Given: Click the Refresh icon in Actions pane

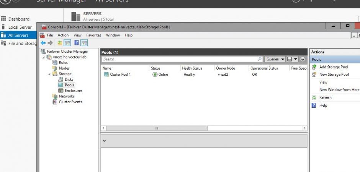Looking at the screenshot, I should (314, 97).
